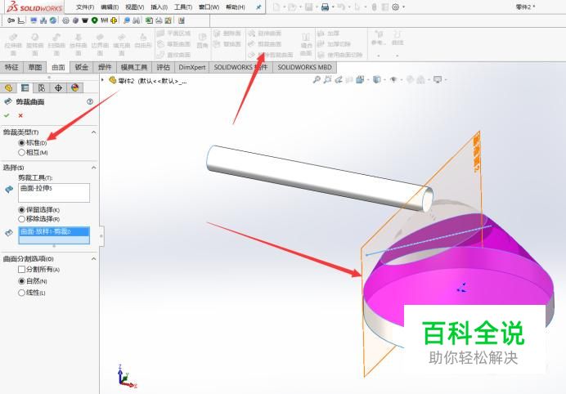Image resolution: width=566 pixels, height=394 pixels.
Task: Select the 标准(D) trim type radio button
Action: (21, 143)
